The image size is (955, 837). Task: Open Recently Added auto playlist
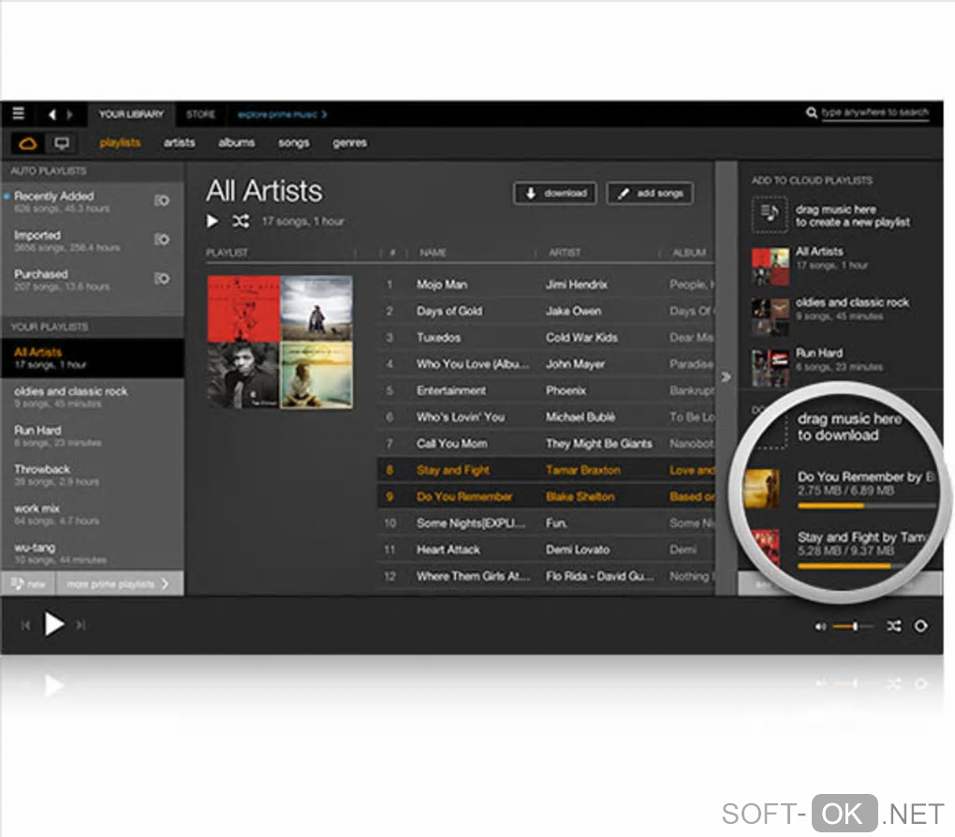click(x=92, y=201)
